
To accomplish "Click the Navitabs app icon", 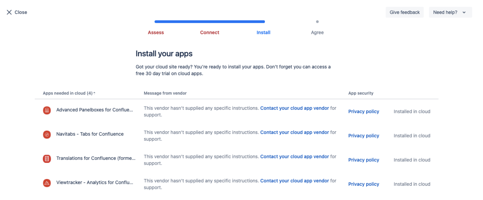I will click(47, 134).
